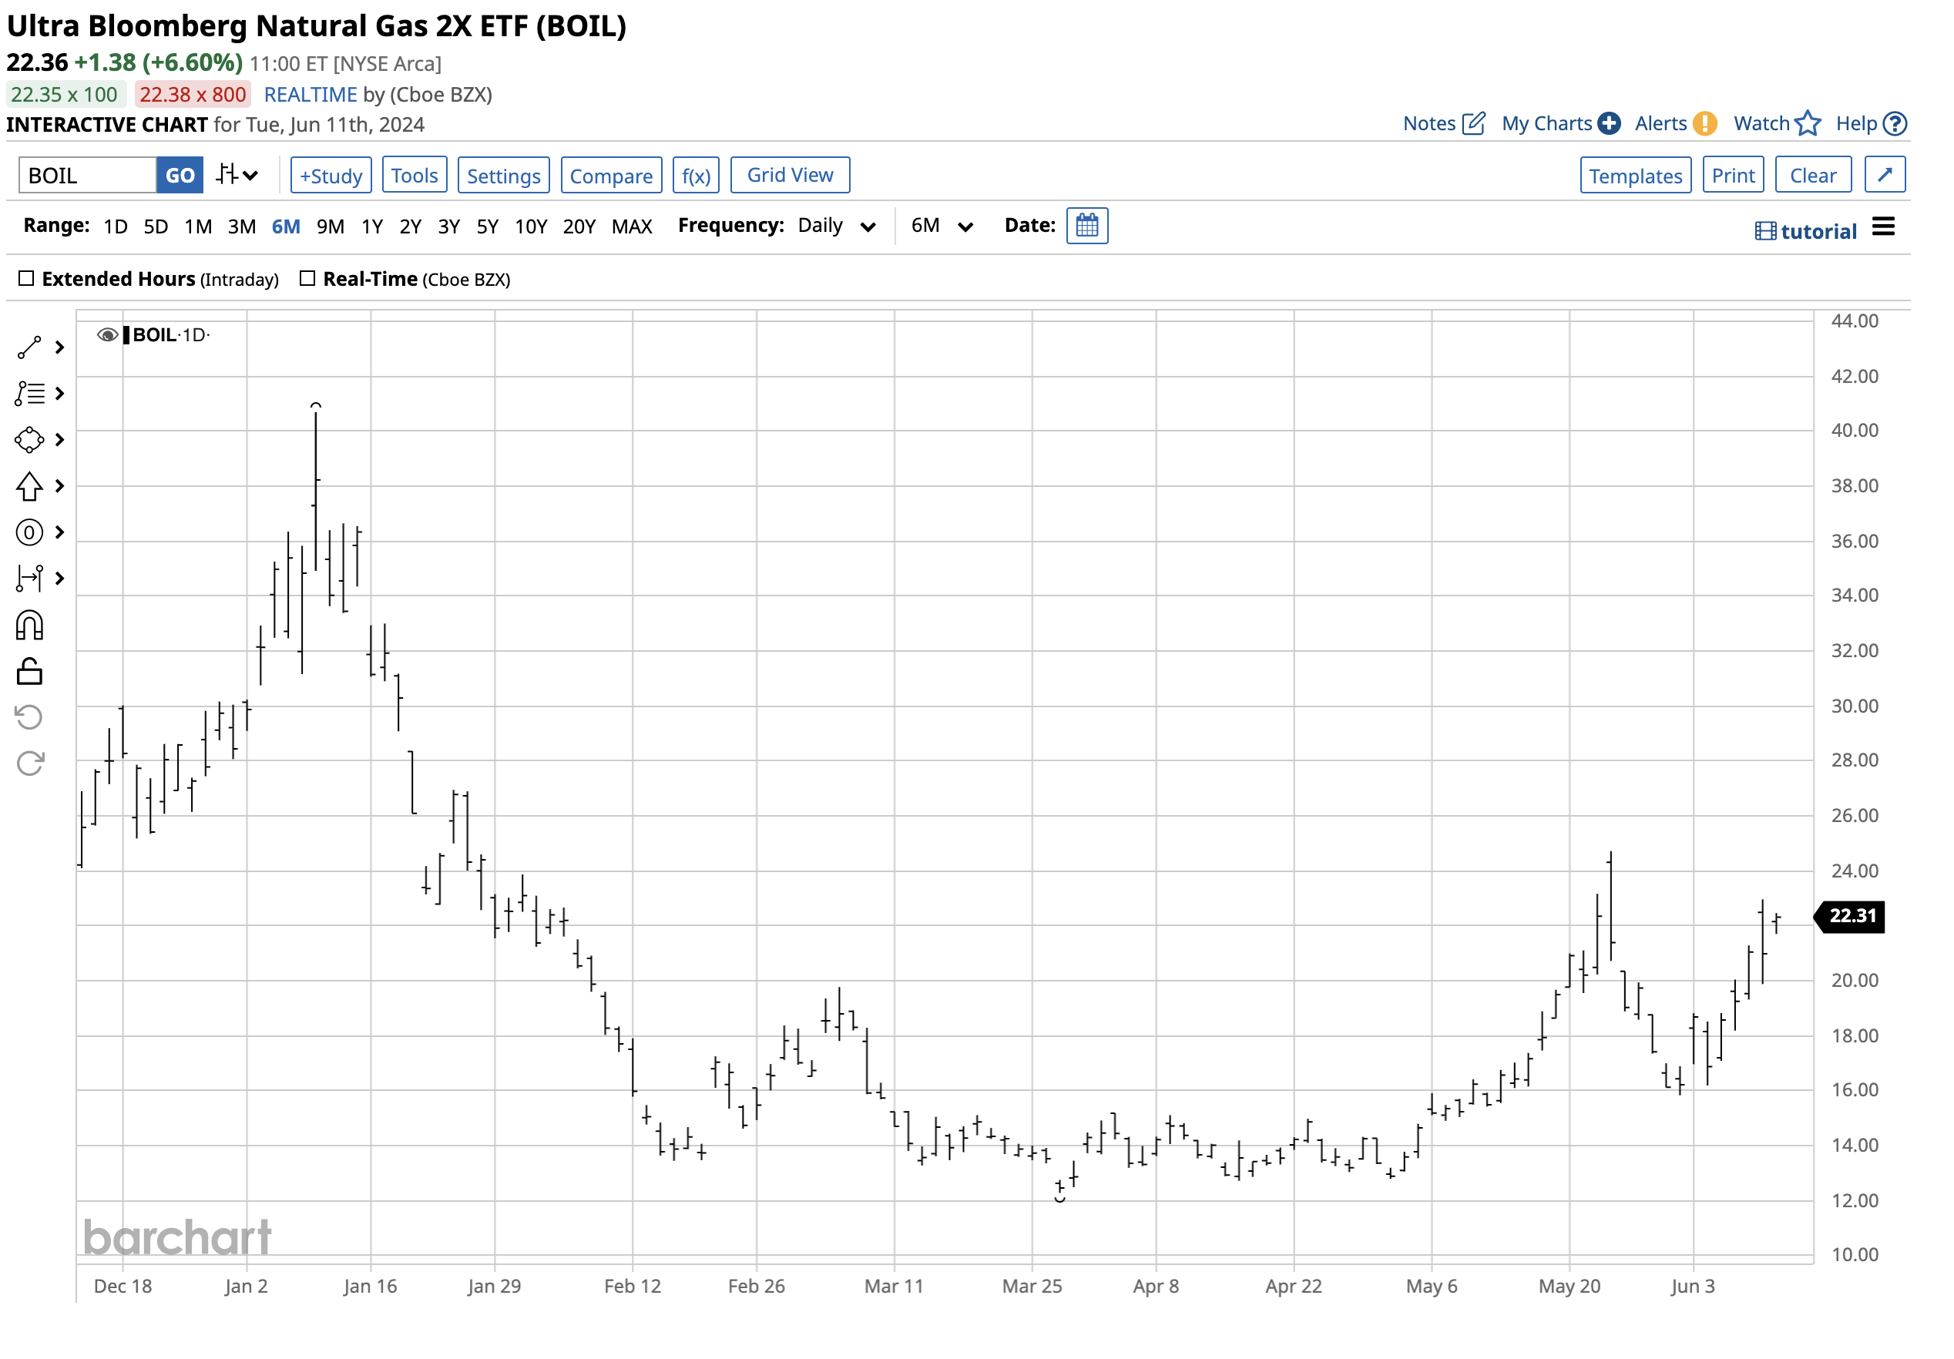Enable magnet snapping mode
Viewport: 1954px width, 1359px height.
pyautogui.click(x=30, y=625)
